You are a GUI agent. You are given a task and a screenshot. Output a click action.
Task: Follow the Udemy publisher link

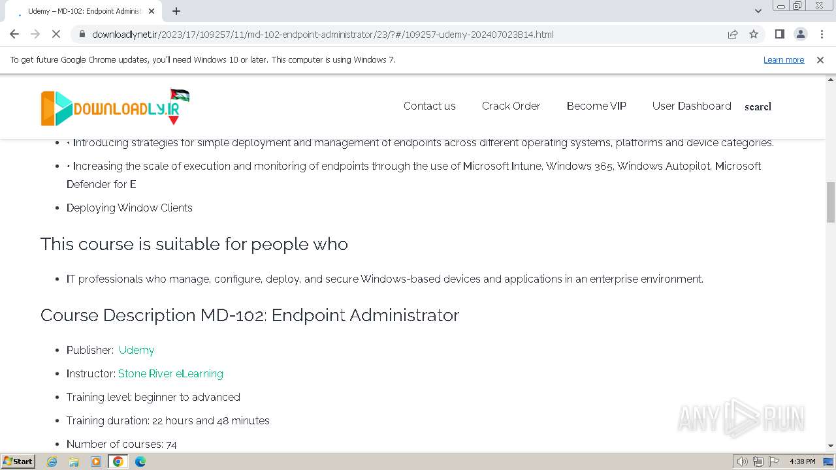point(137,350)
